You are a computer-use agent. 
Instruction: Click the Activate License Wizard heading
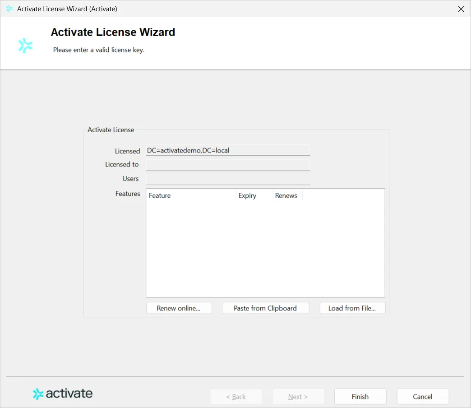113,32
